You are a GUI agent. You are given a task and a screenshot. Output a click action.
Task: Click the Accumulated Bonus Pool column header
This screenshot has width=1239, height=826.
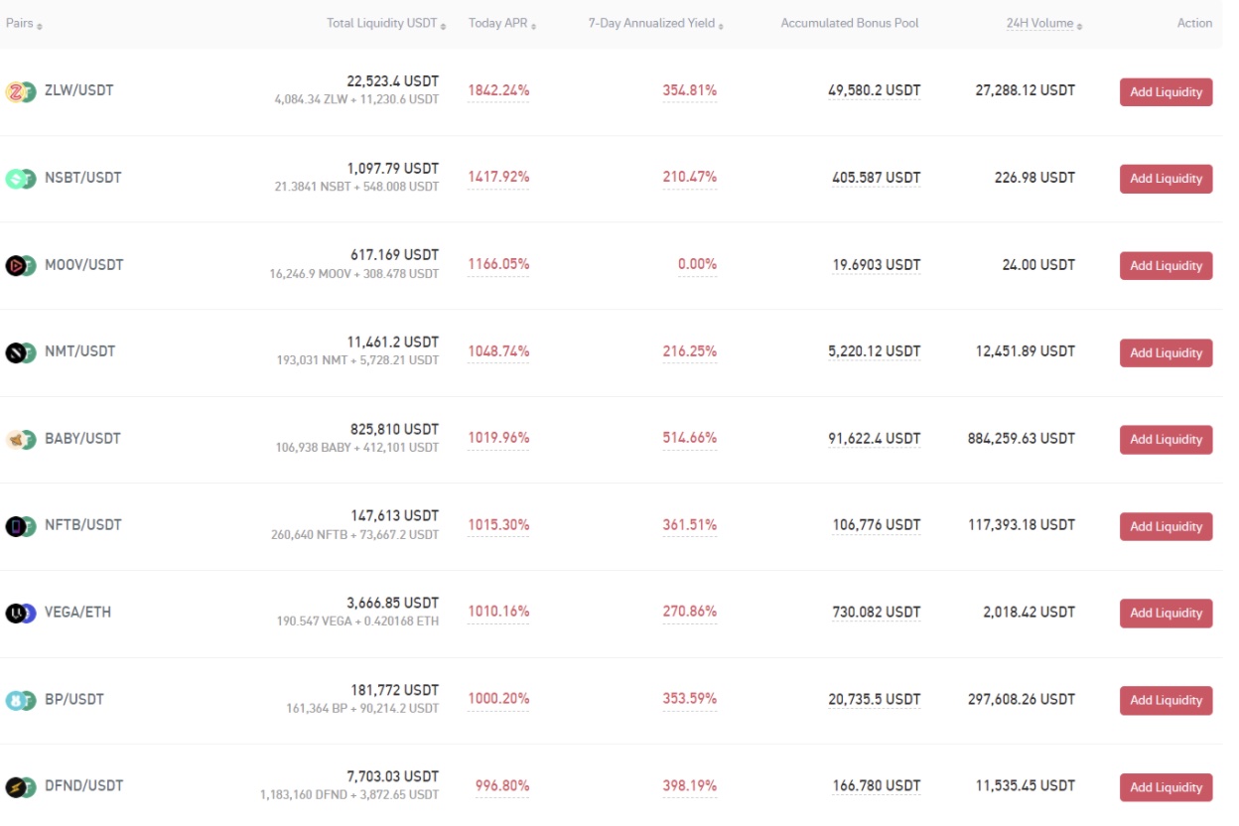point(850,24)
